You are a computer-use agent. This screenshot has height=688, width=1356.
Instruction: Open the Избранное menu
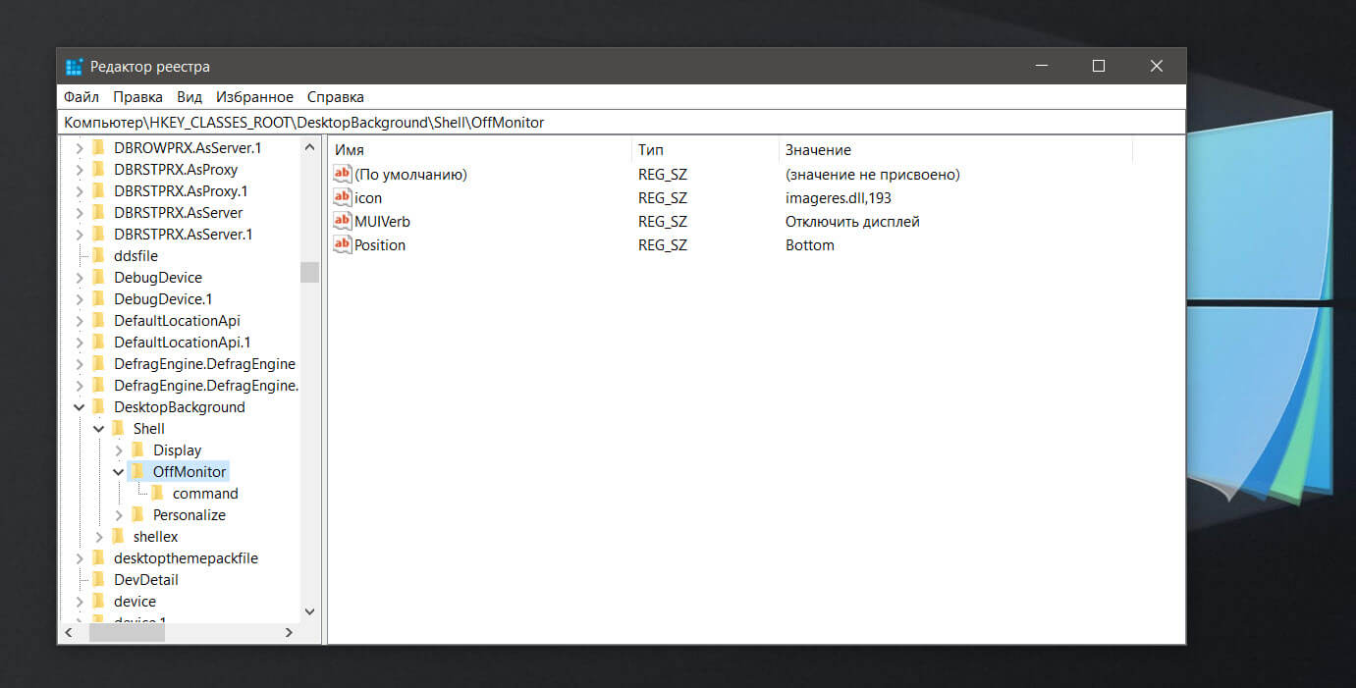click(x=254, y=97)
